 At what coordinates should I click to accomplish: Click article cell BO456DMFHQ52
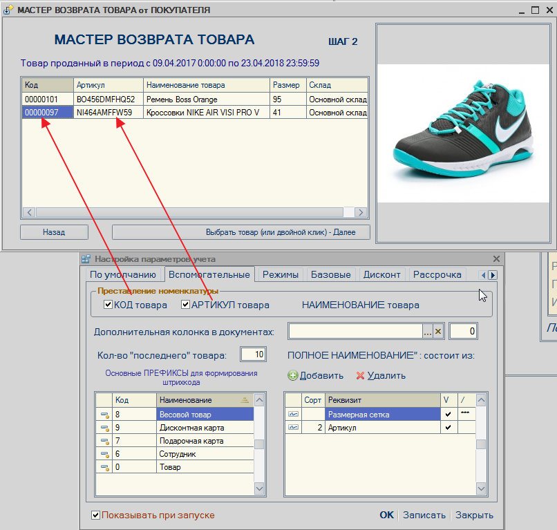pyautogui.click(x=108, y=99)
